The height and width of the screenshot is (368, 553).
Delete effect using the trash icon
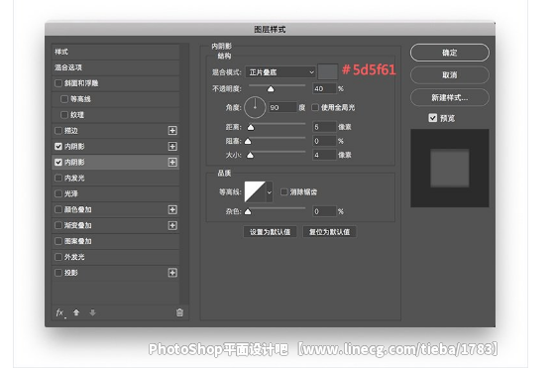pos(179,312)
